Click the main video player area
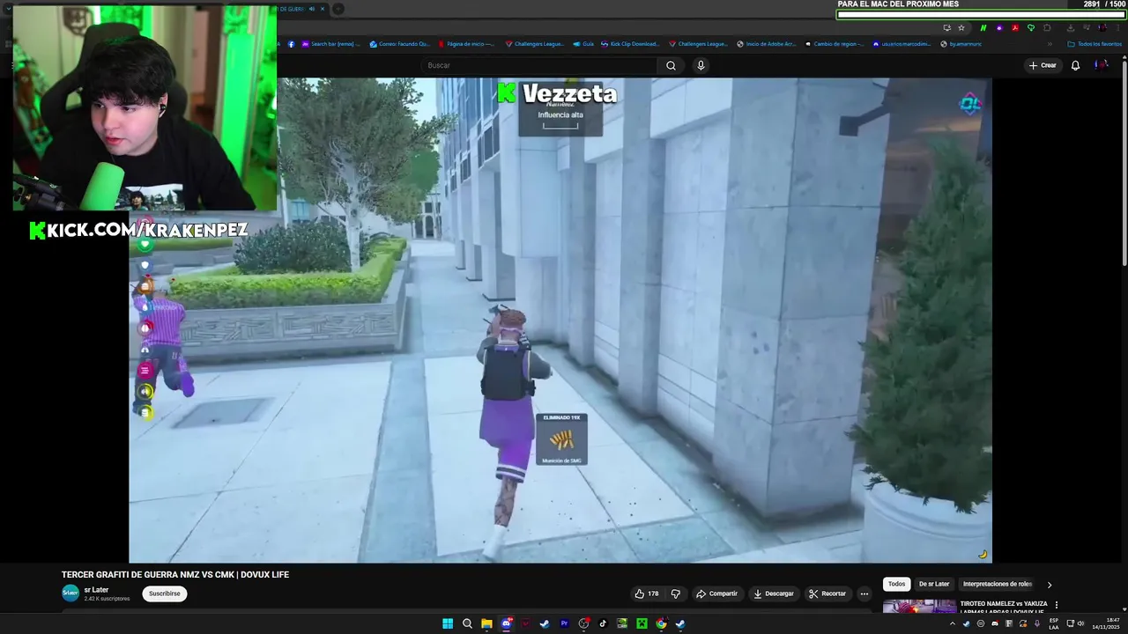 coord(560,320)
